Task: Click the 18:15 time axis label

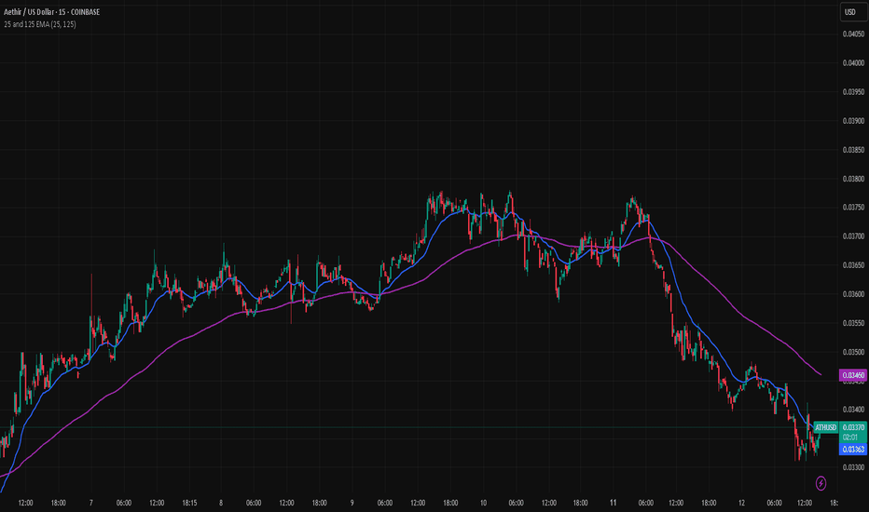Action: coord(189,503)
